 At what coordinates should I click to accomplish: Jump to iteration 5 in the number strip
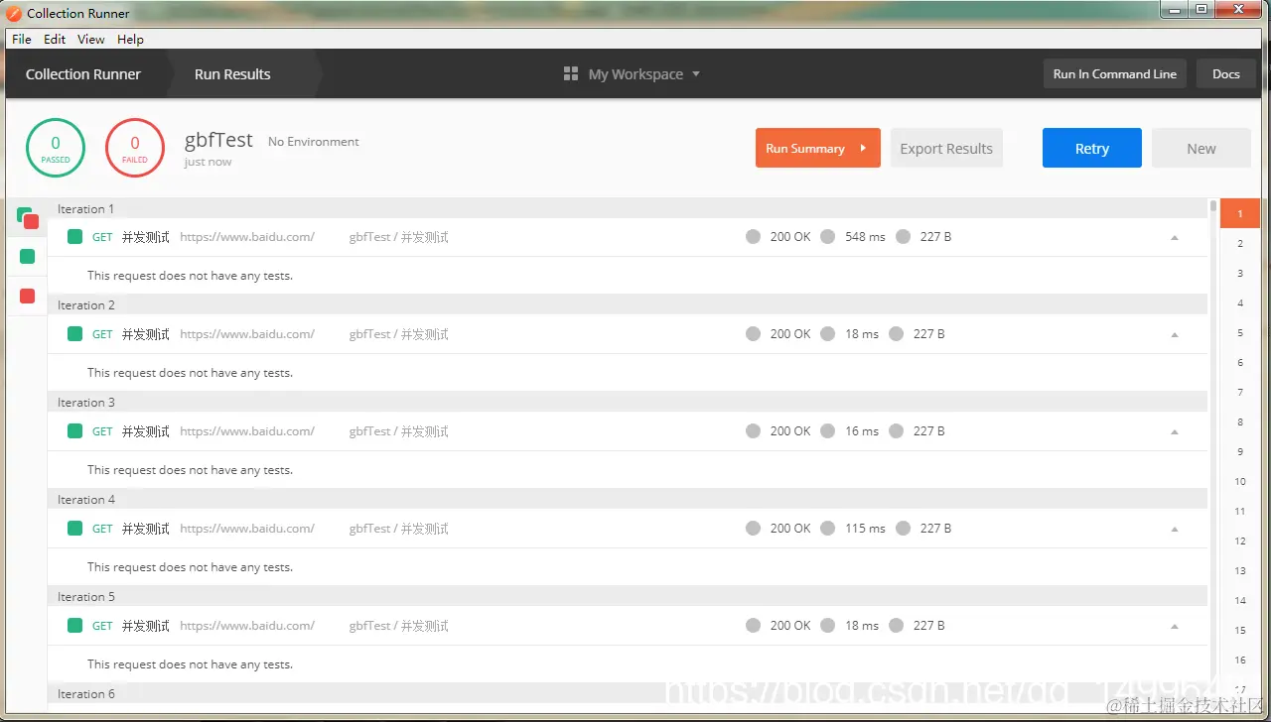click(1240, 332)
